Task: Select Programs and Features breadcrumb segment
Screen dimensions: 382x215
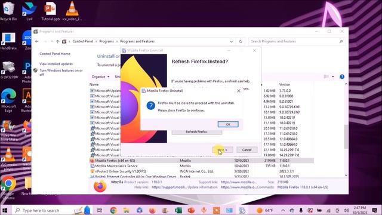Action: coord(137,41)
